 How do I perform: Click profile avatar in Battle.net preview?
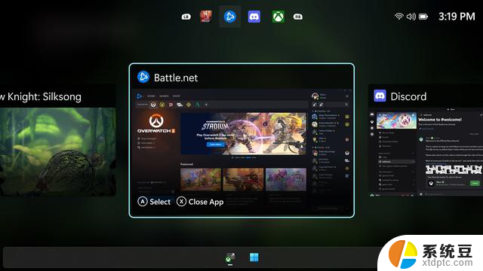pyautogui.click(x=315, y=96)
